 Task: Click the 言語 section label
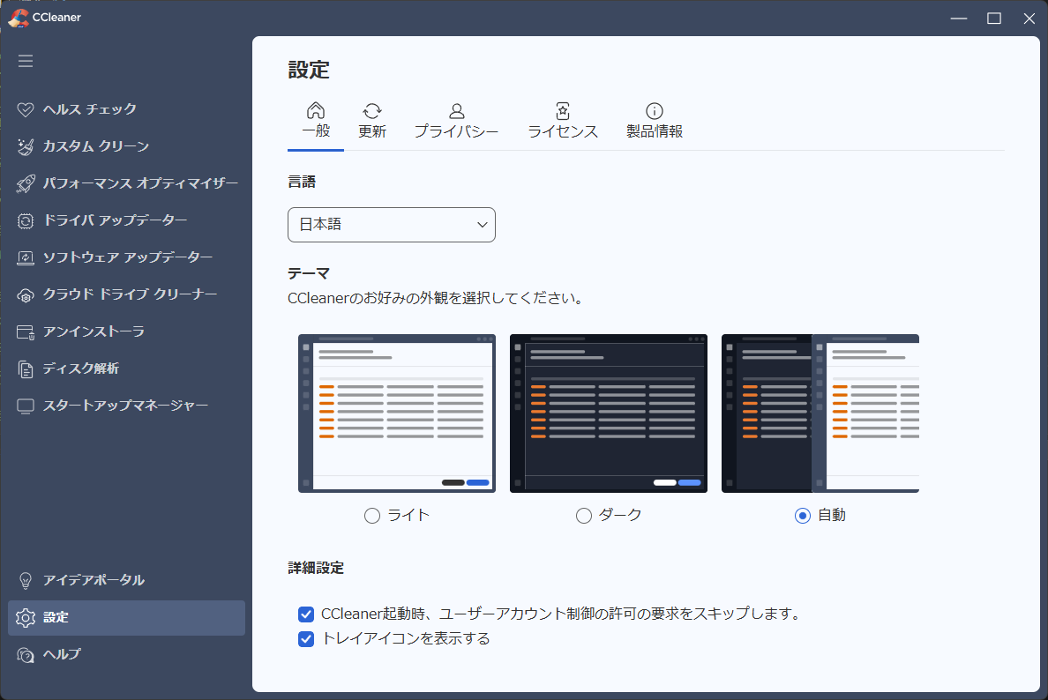point(302,182)
